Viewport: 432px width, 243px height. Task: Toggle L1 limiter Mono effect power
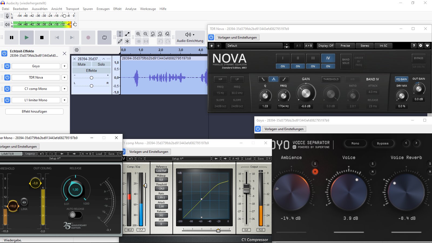(7, 100)
